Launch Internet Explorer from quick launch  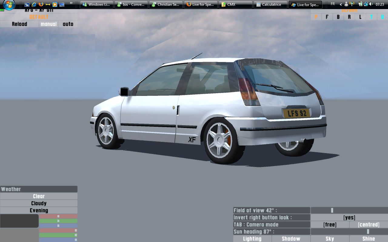34,5
